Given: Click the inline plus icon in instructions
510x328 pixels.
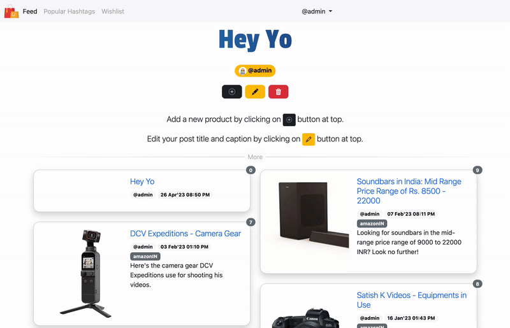Looking at the screenshot, I should coord(289,120).
